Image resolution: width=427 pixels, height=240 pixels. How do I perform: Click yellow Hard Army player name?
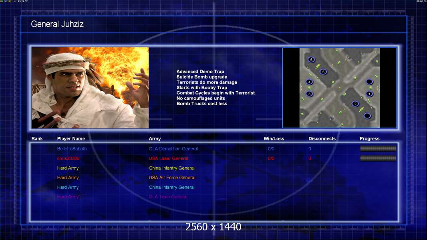68,168
